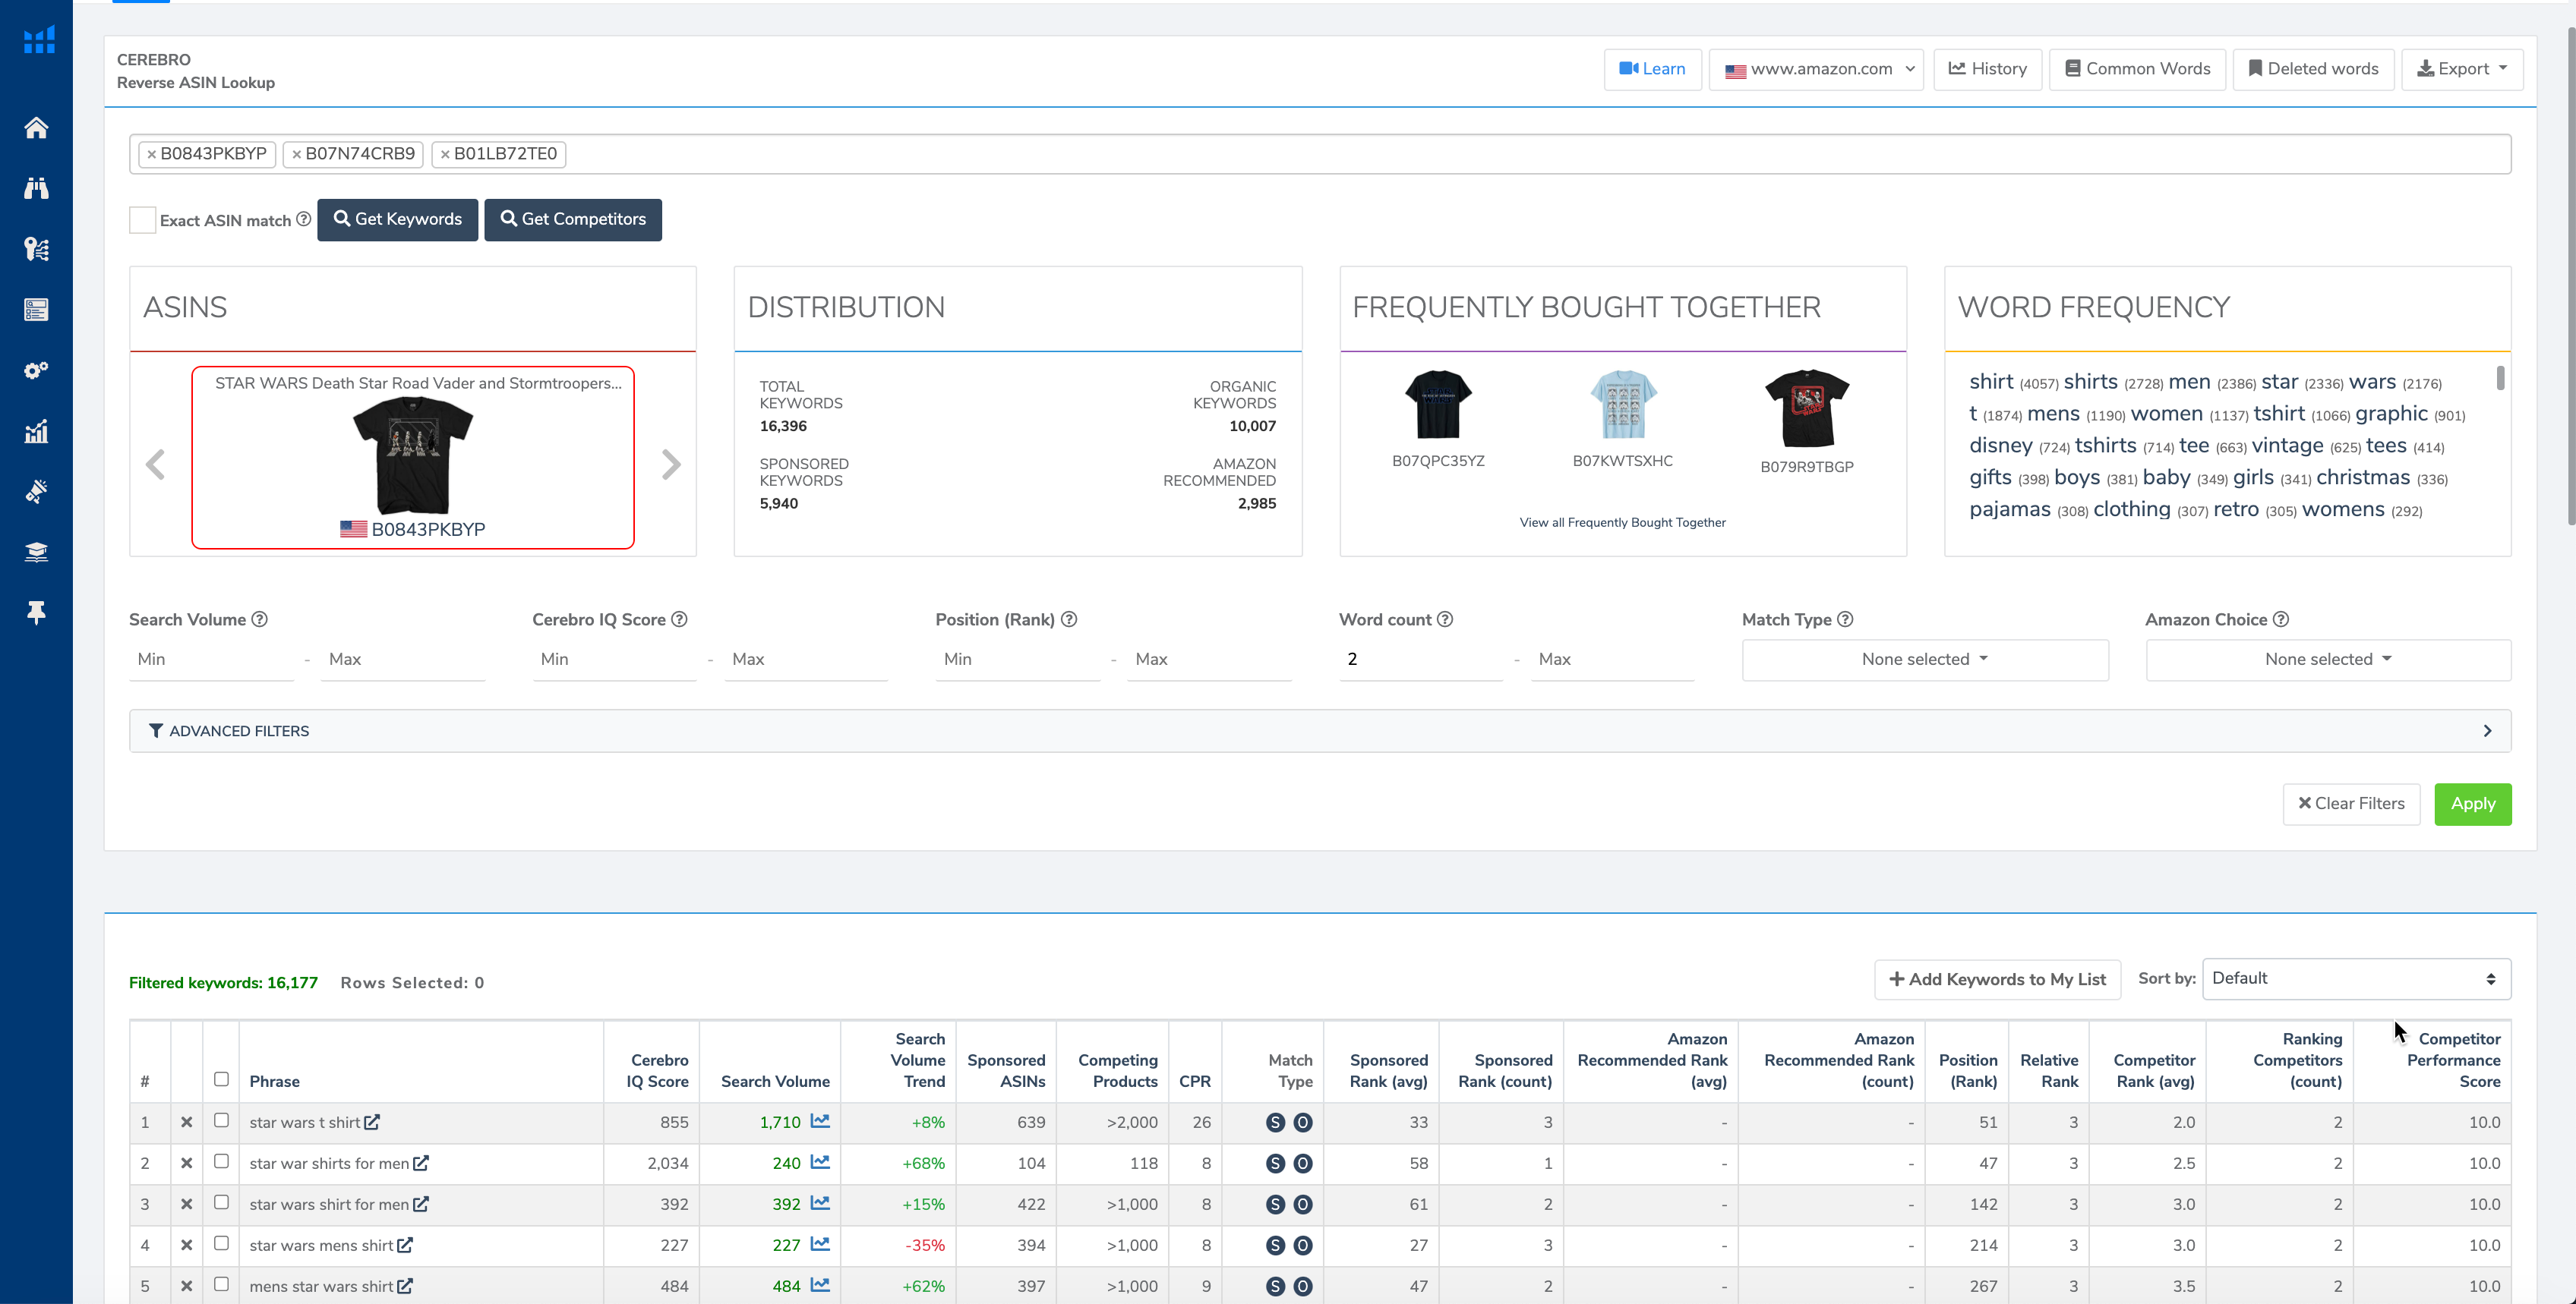
Task: Click trend graph icon for star wars t shirt
Action: 820,1121
